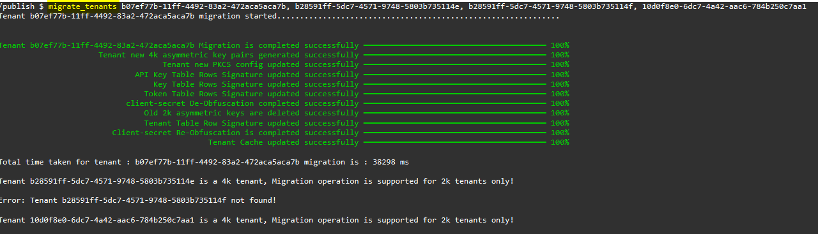Viewport: 818px width, 234px height.
Task: Click 'Total time taken for tenant' line
Action: pos(204,162)
